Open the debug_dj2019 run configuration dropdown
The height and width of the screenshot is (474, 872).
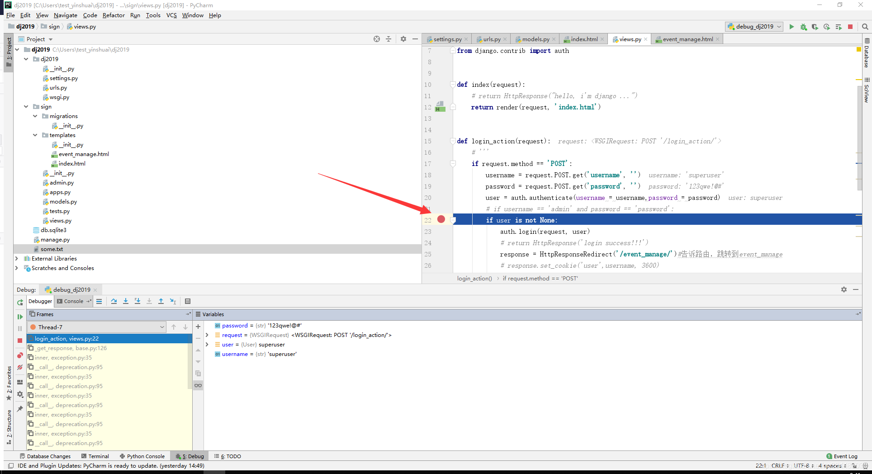click(754, 26)
